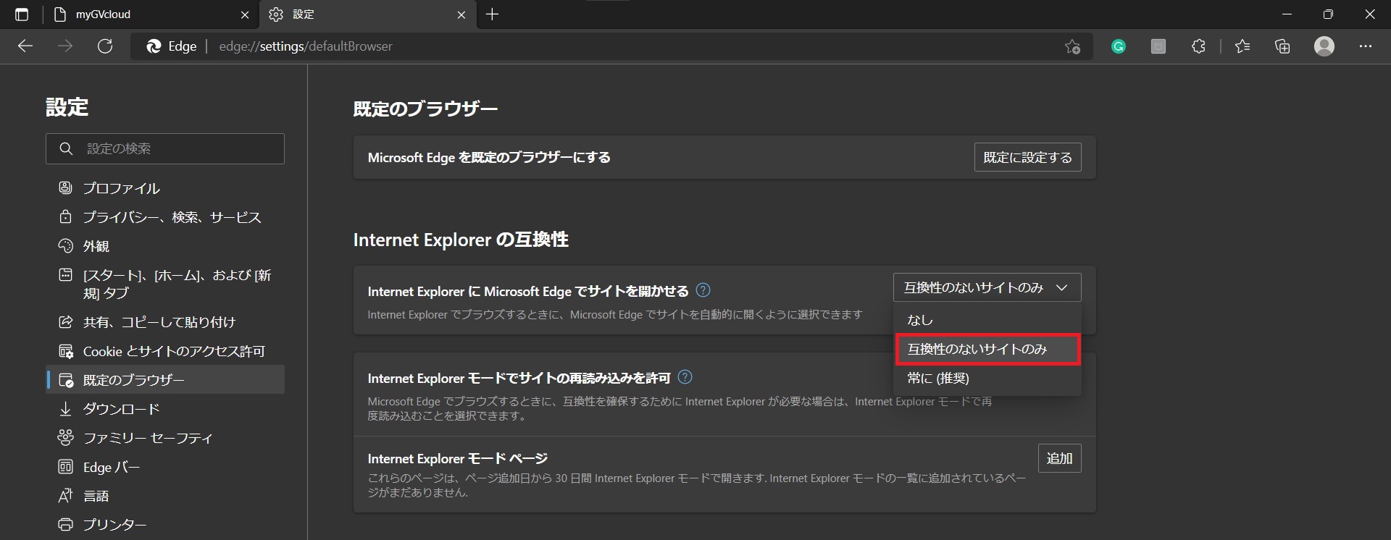Open the tab actions menu icon
Image resolution: width=1391 pixels, height=540 pixels.
[x=22, y=14]
